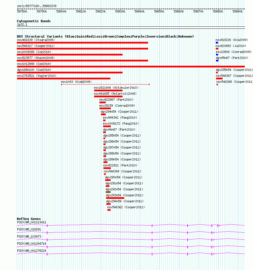
Task: Click nsv546367 (Cooper2011) variant label
Action: click(235, 76)
